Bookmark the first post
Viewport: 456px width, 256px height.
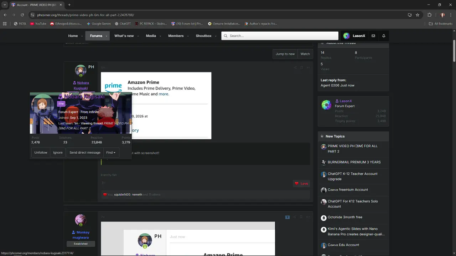click(x=301, y=68)
